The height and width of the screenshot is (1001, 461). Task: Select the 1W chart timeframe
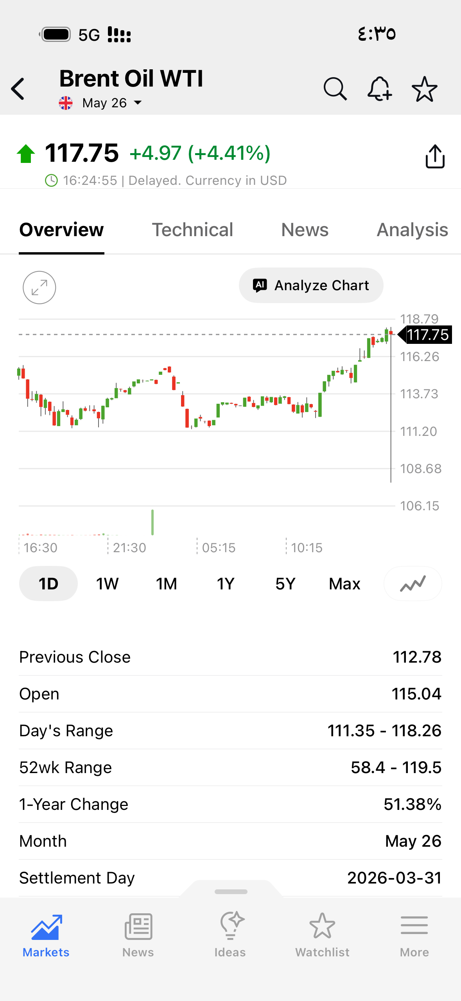(x=107, y=584)
